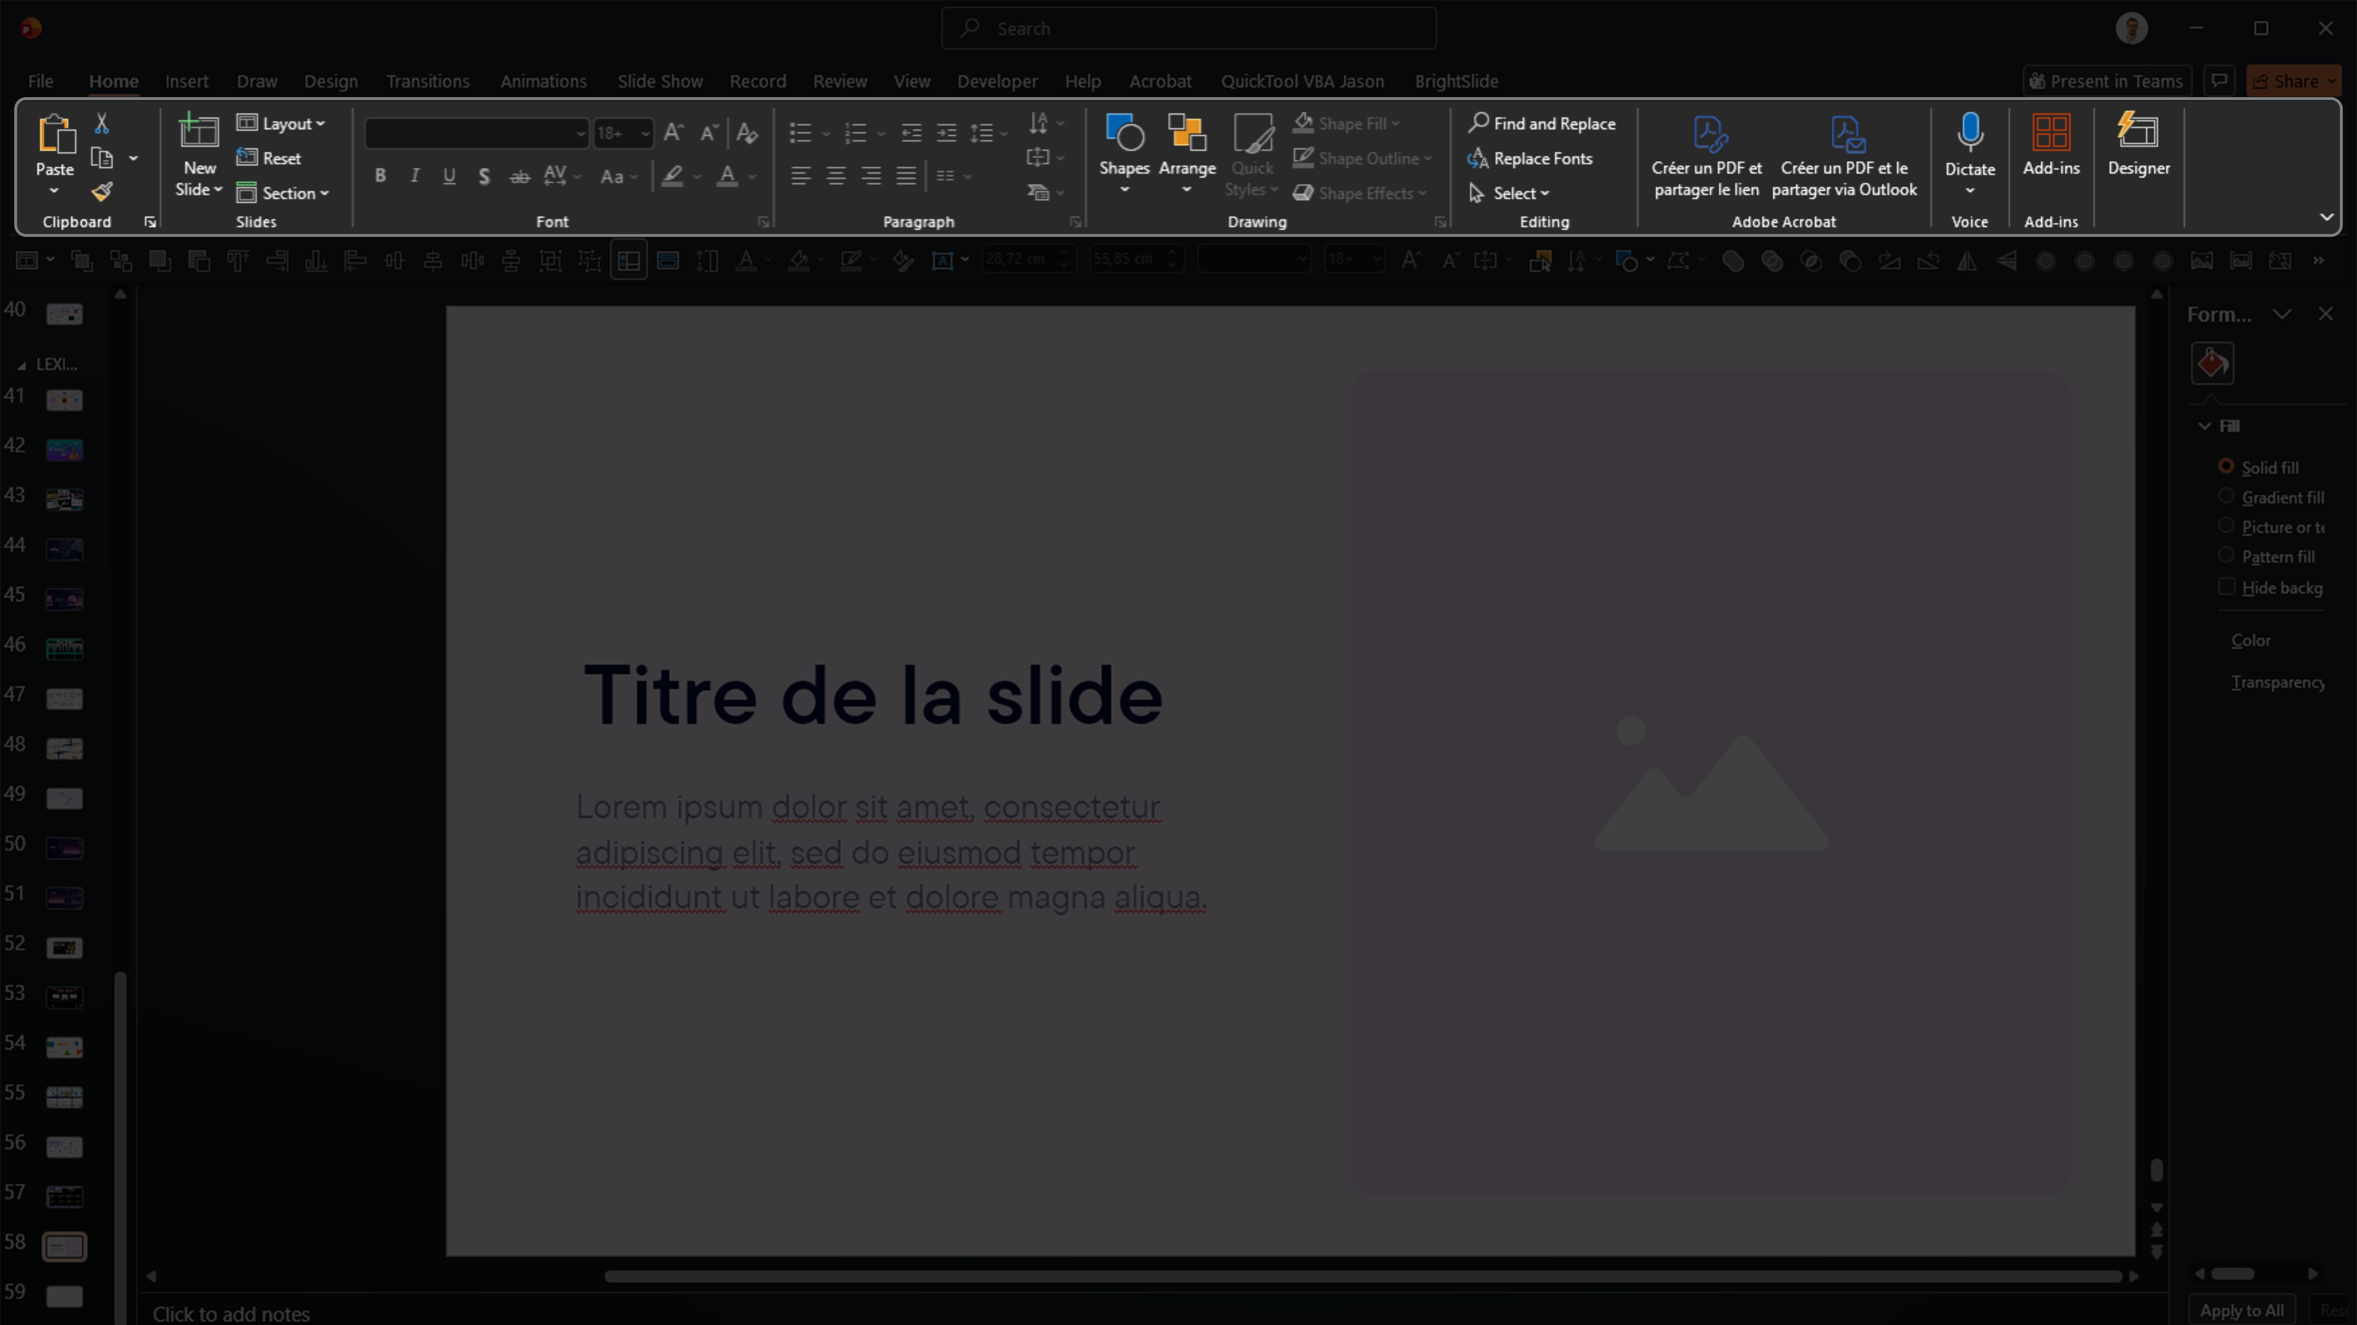Apply Italic formatting
2357x1325 pixels.
[415, 176]
